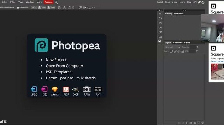Viewport: 224px width, 126px height.
Task: Expand the Opacity slider arrow
Action: [x=197, y=47]
